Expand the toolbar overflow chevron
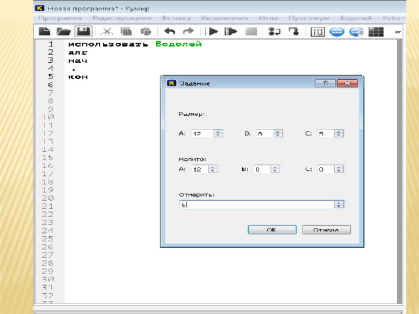The image size is (419, 314). [x=397, y=31]
